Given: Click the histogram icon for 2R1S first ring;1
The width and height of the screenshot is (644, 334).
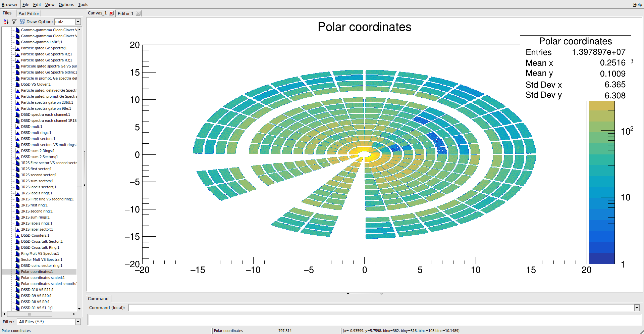Looking at the screenshot, I should (18, 205).
